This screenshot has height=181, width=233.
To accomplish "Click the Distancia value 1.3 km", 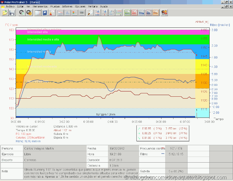I will tap(123, 165).
